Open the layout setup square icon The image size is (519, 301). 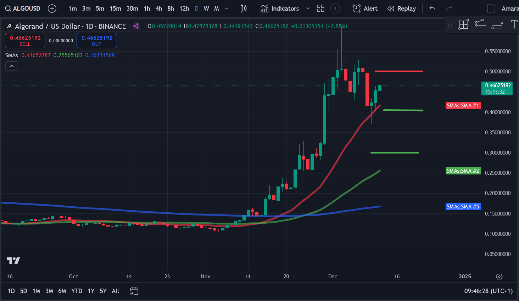491,9
